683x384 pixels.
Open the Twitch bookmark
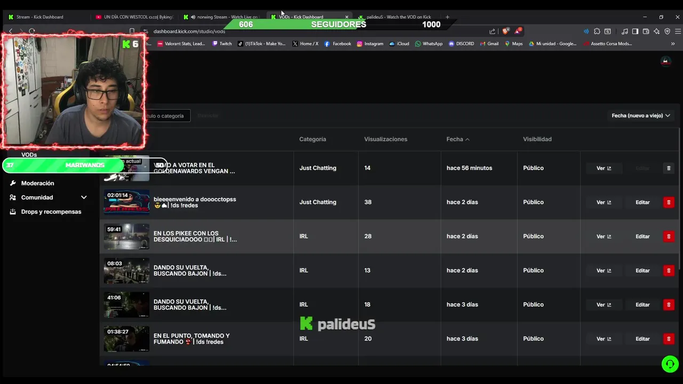click(222, 44)
